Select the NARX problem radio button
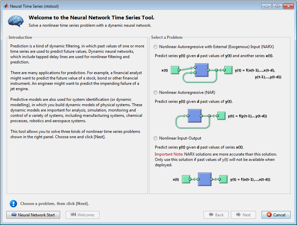 156,47
